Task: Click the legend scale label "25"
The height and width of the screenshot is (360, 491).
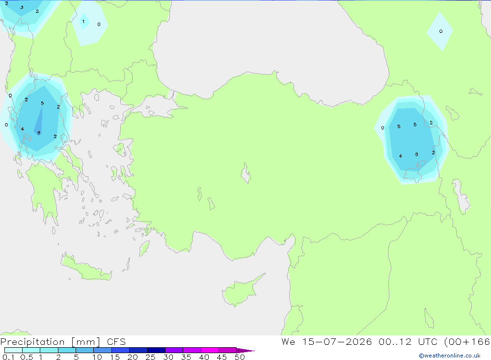Action: [151, 357]
